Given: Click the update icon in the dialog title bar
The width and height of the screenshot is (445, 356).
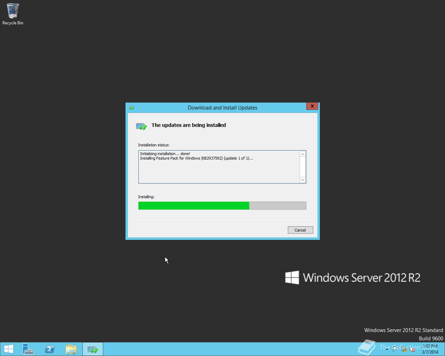Looking at the screenshot, I should [x=131, y=108].
